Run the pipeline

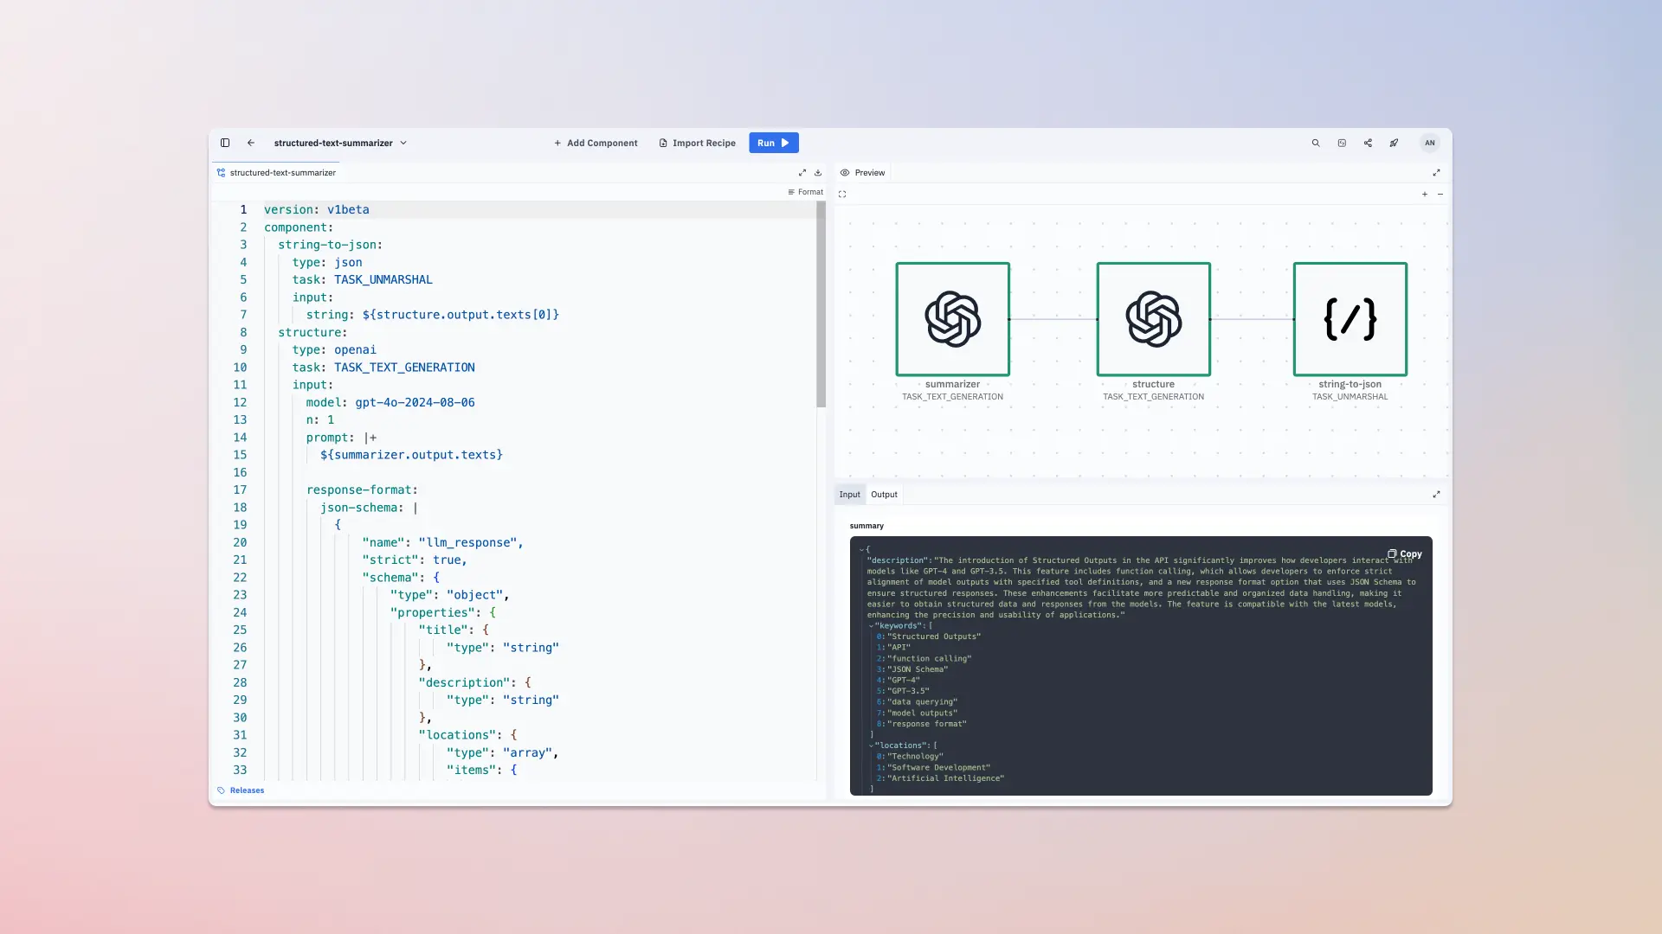774,143
